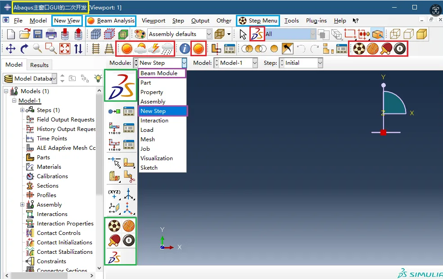Select the Materials tree item

(49, 167)
